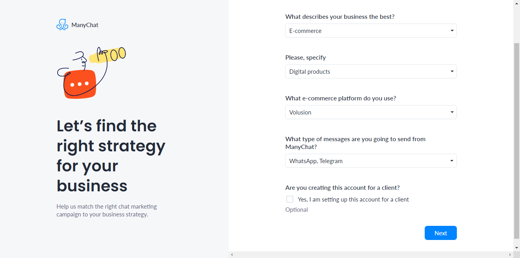Check the 'setting up for a client' checkbox

click(290, 199)
